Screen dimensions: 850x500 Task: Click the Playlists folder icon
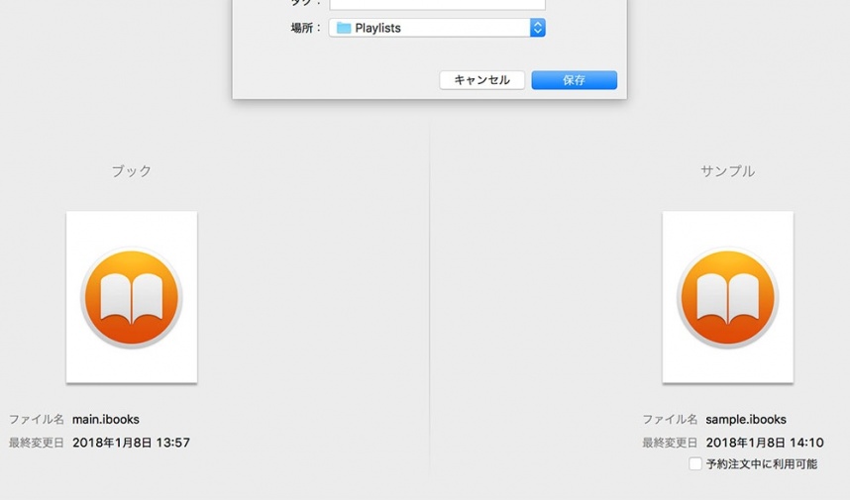coord(344,29)
